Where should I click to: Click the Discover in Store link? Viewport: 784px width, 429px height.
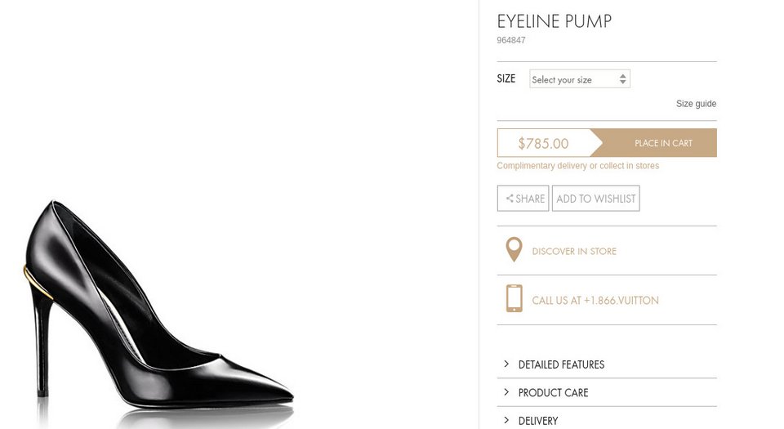[574, 251]
